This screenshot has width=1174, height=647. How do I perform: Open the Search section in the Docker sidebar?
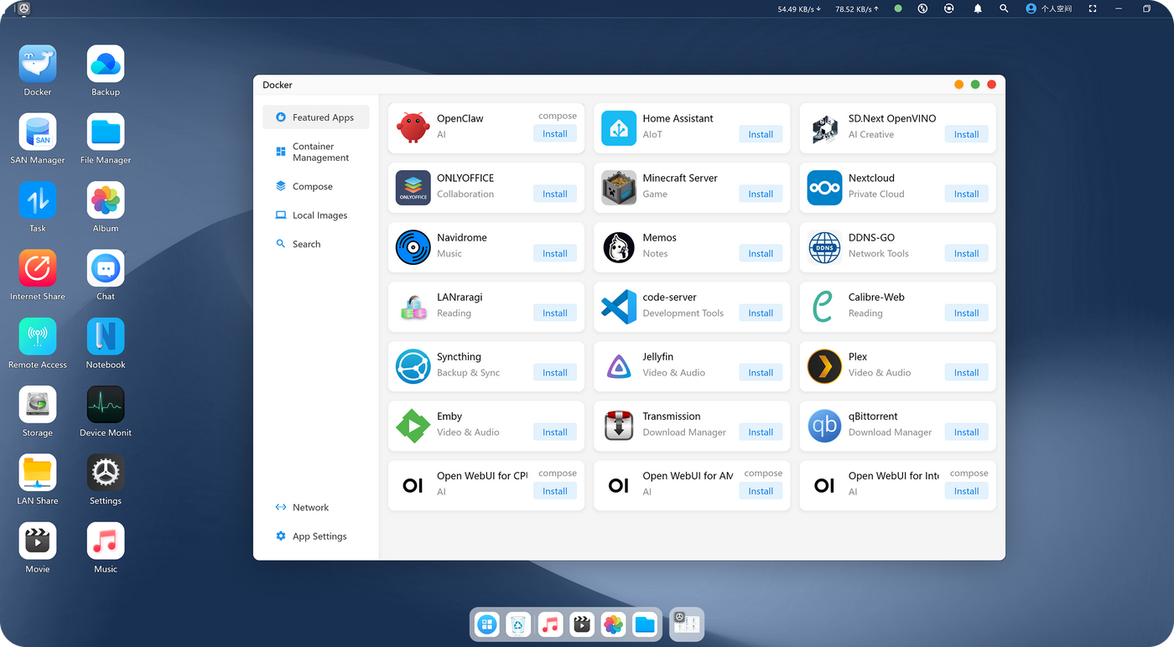[316, 244]
